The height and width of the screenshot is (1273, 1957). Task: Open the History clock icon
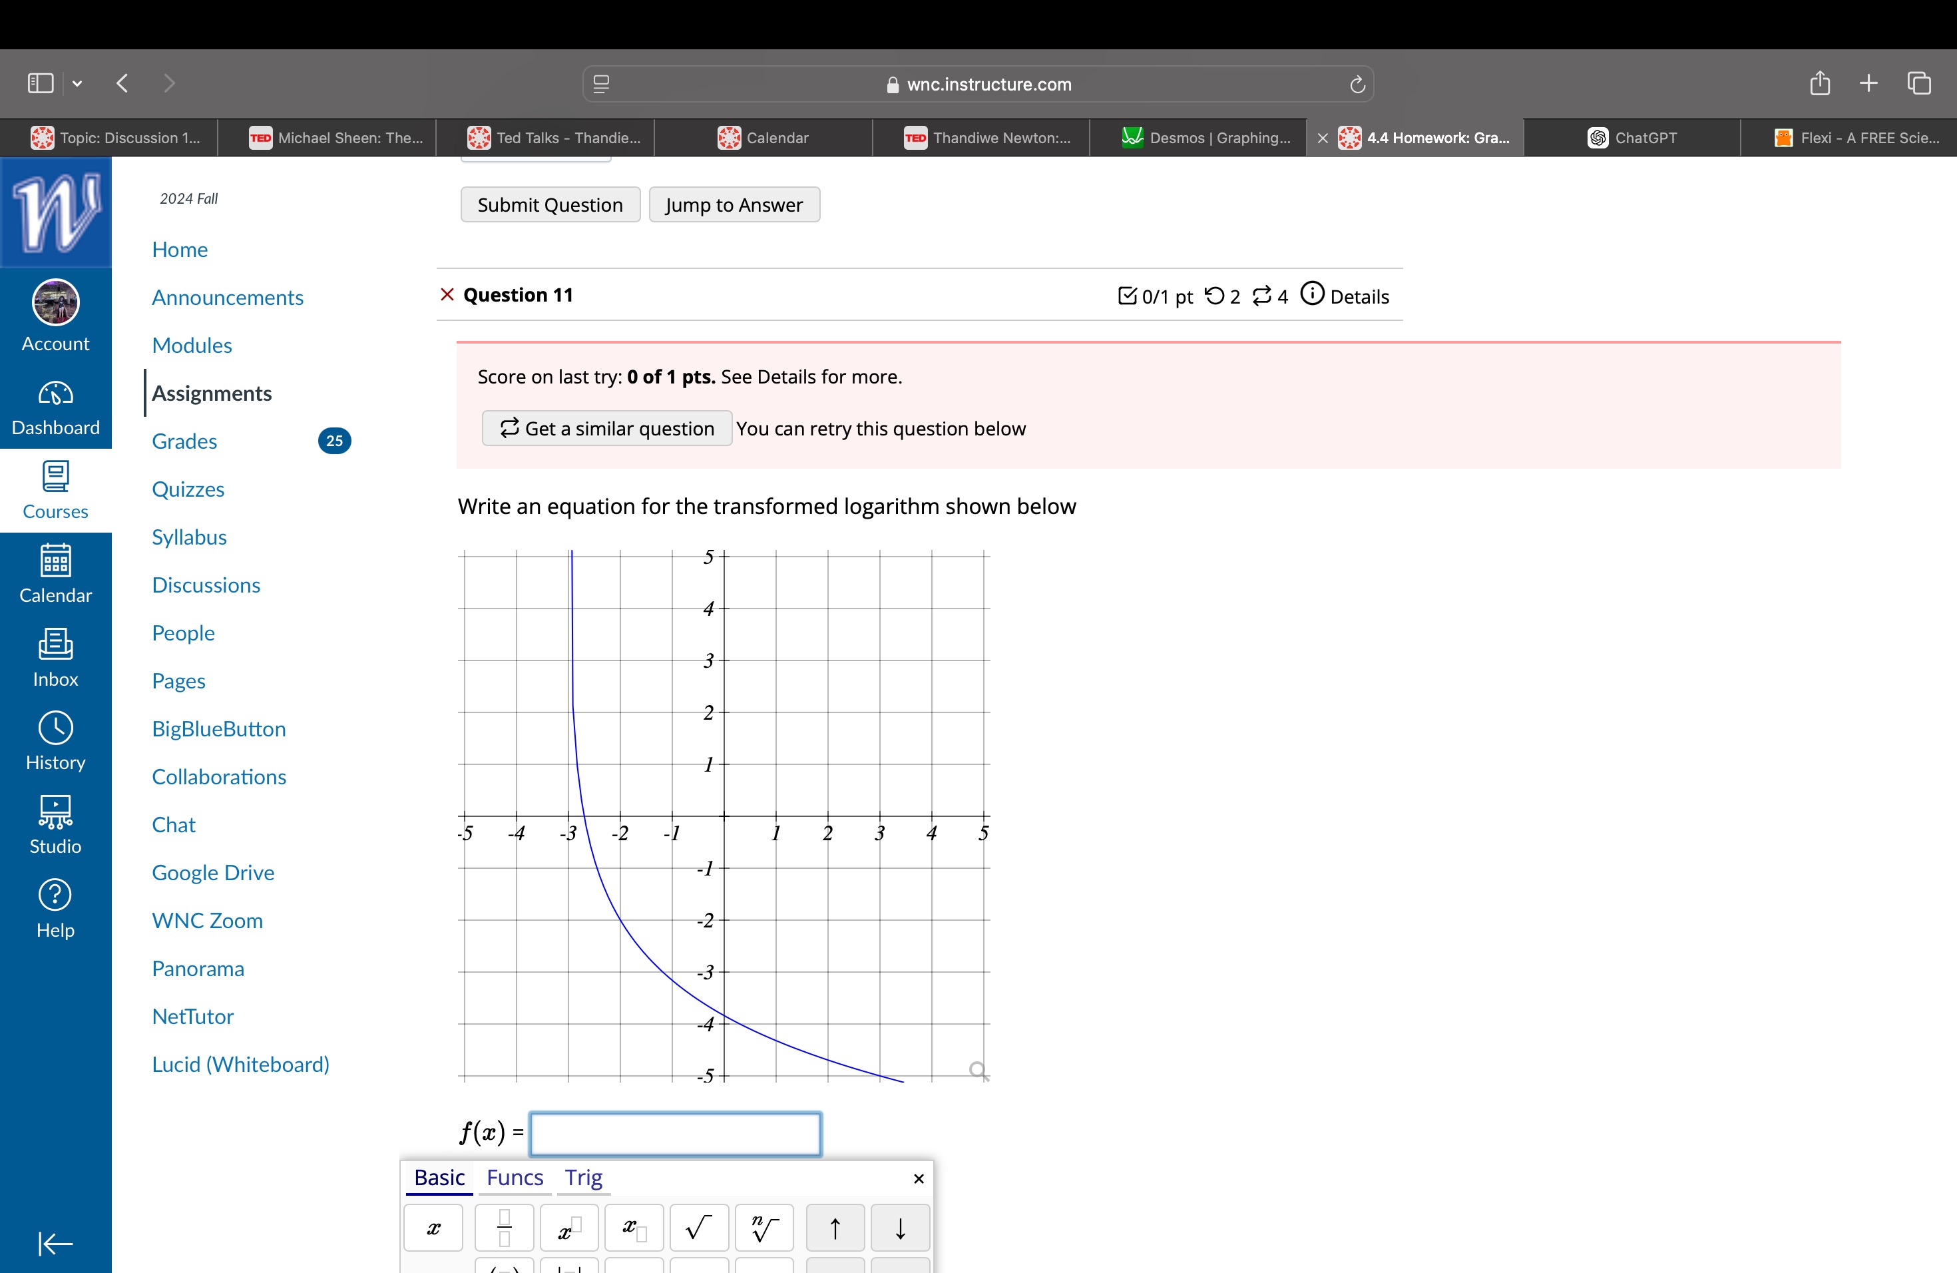pos(56,741)
